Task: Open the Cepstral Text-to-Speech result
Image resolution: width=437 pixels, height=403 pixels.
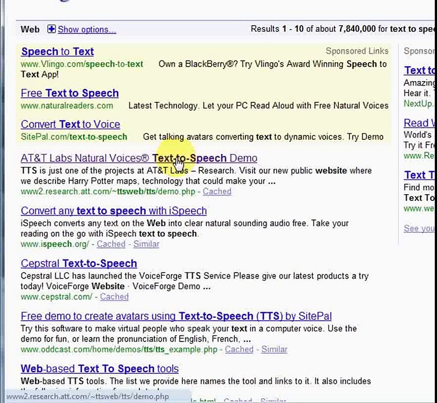Action: [x=79, y=264]
